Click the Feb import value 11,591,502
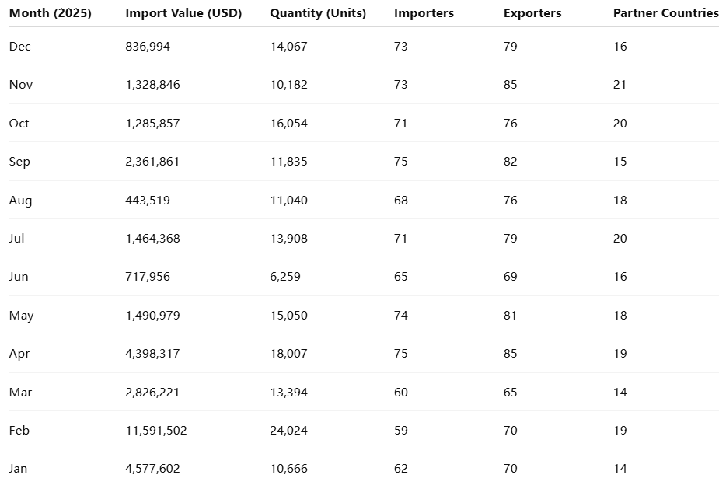 (x=156, y=431)
